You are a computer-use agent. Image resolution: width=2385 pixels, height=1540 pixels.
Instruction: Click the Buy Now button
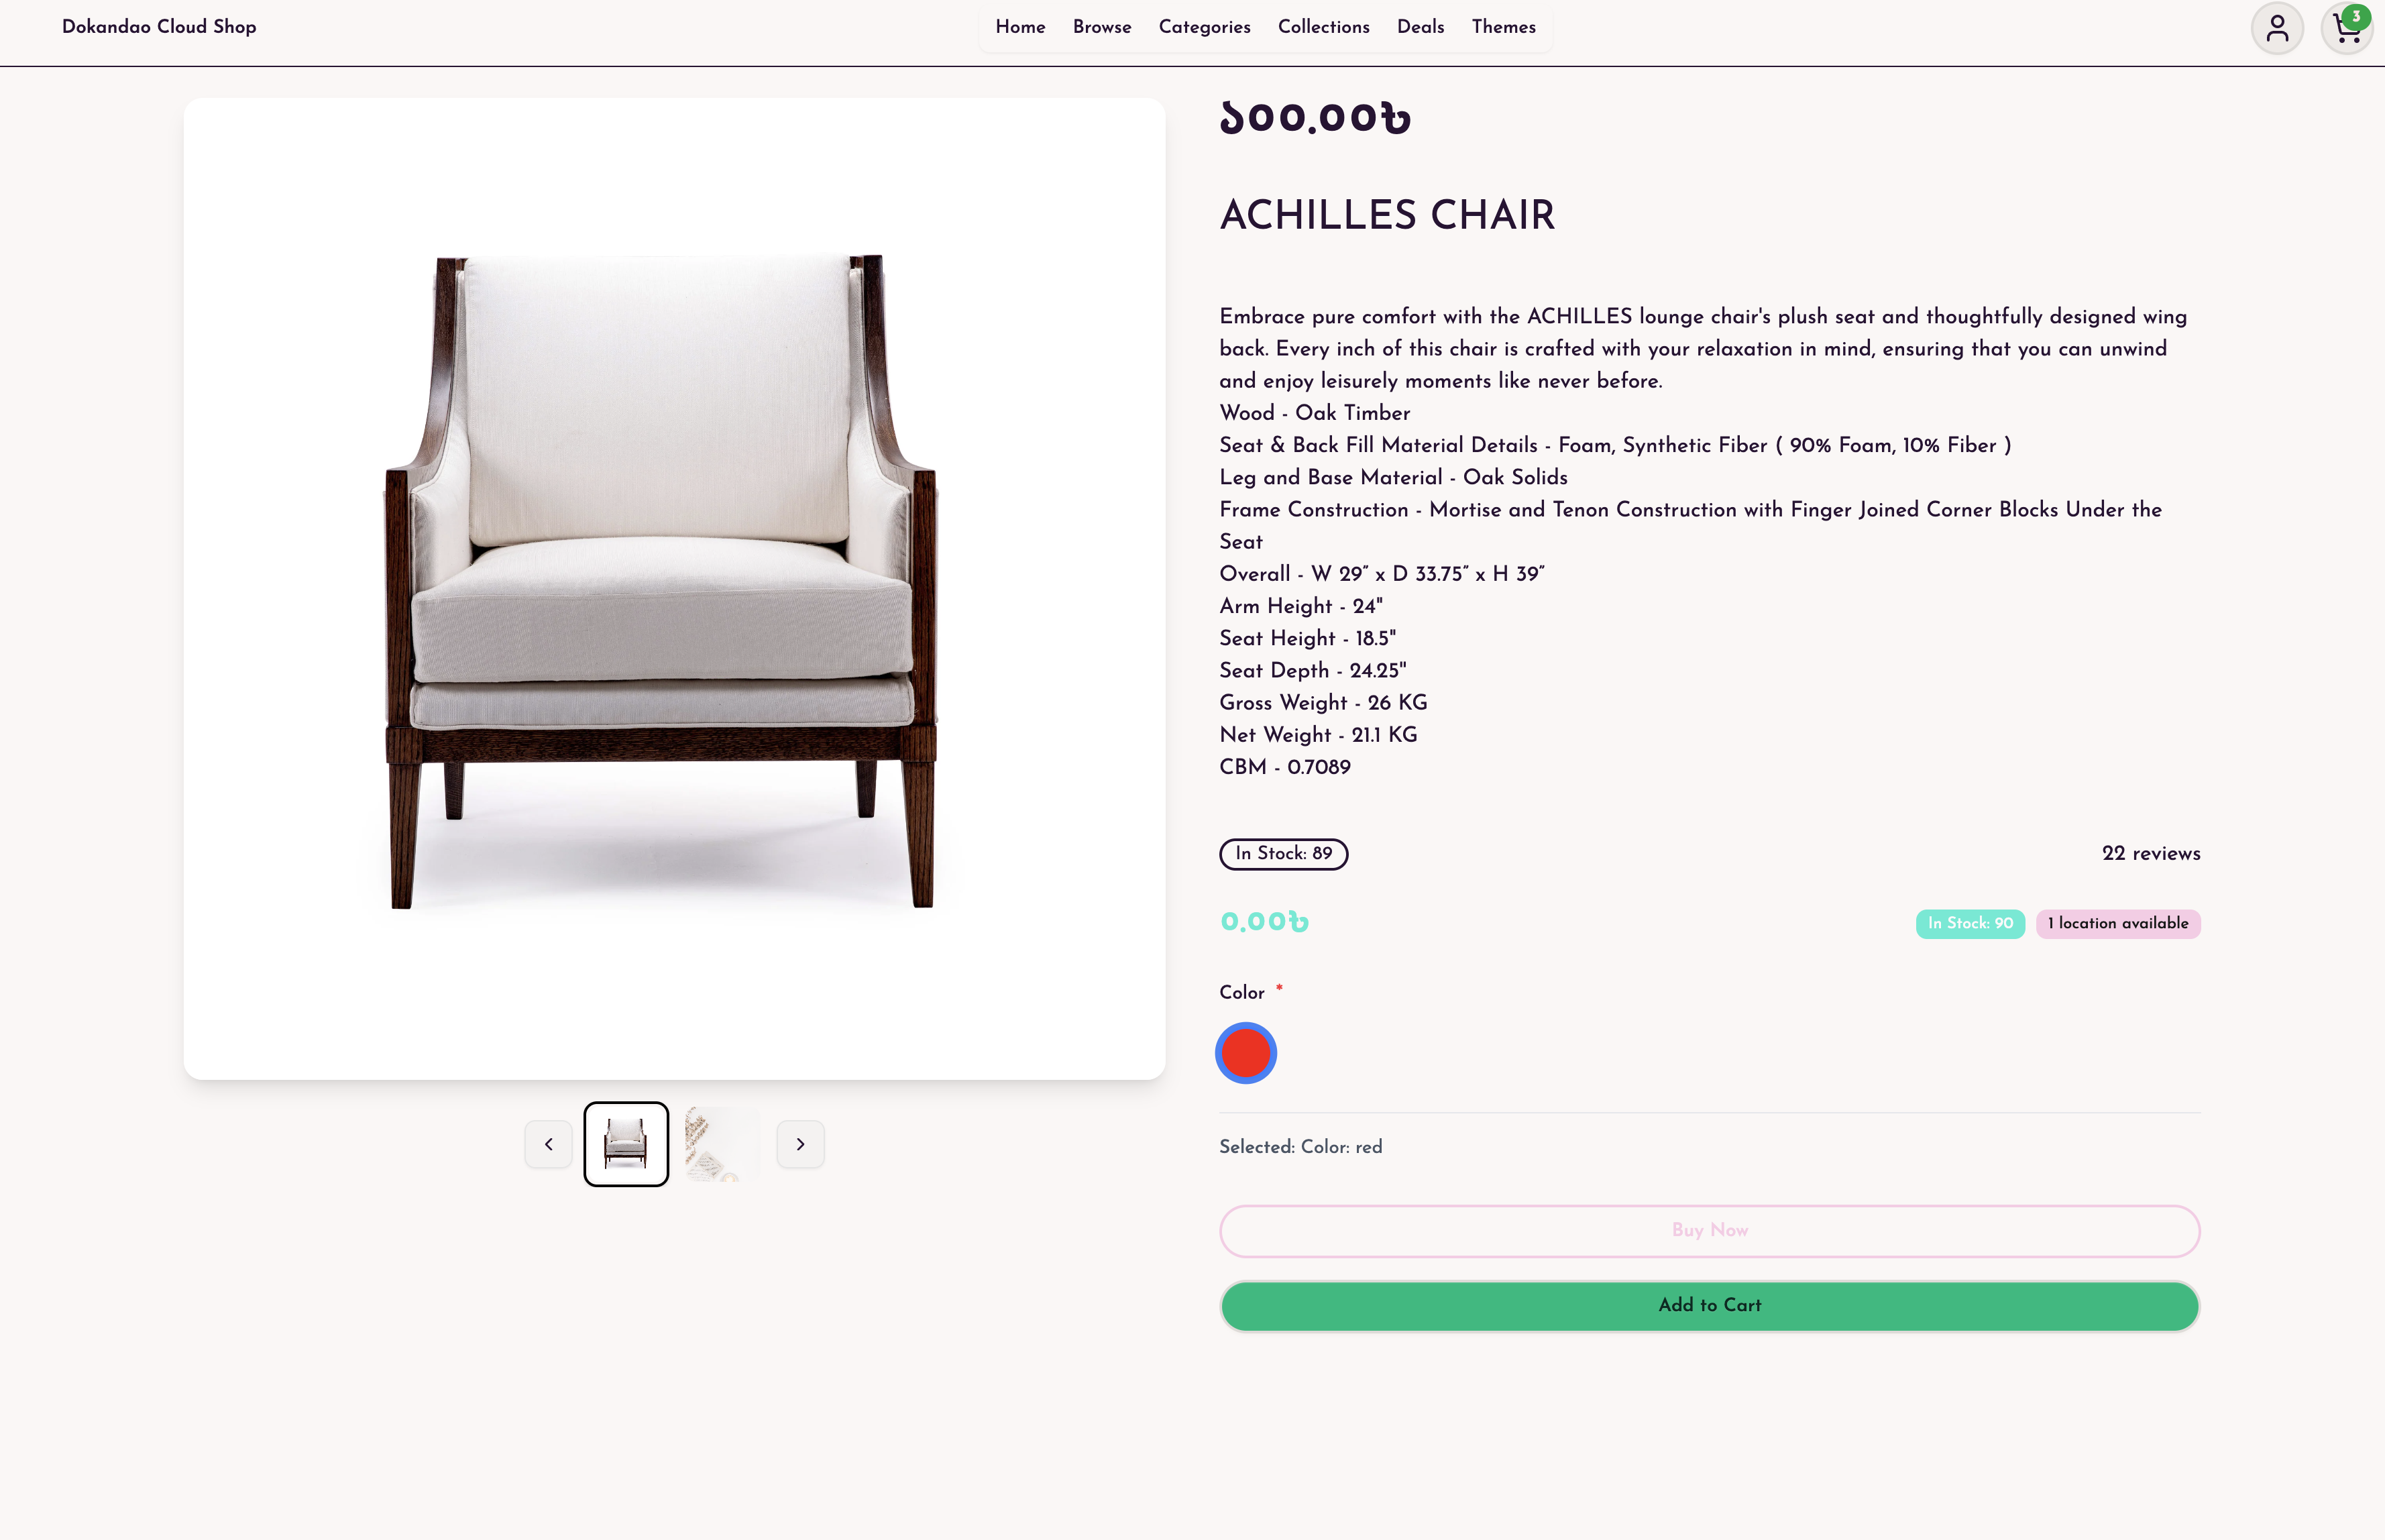click(1709, 1231)
